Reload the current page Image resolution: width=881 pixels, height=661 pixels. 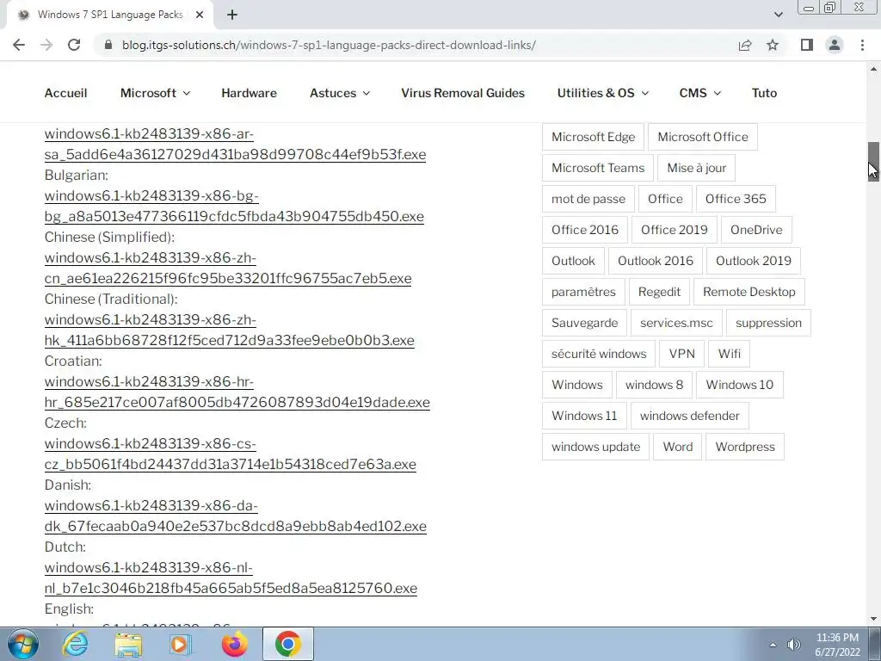tap(74, 45)
